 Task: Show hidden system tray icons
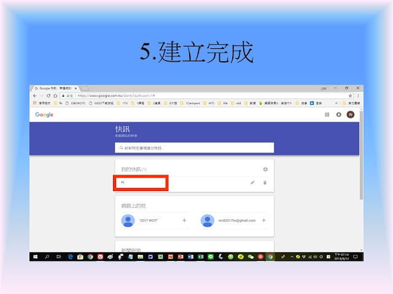point(292,257)
